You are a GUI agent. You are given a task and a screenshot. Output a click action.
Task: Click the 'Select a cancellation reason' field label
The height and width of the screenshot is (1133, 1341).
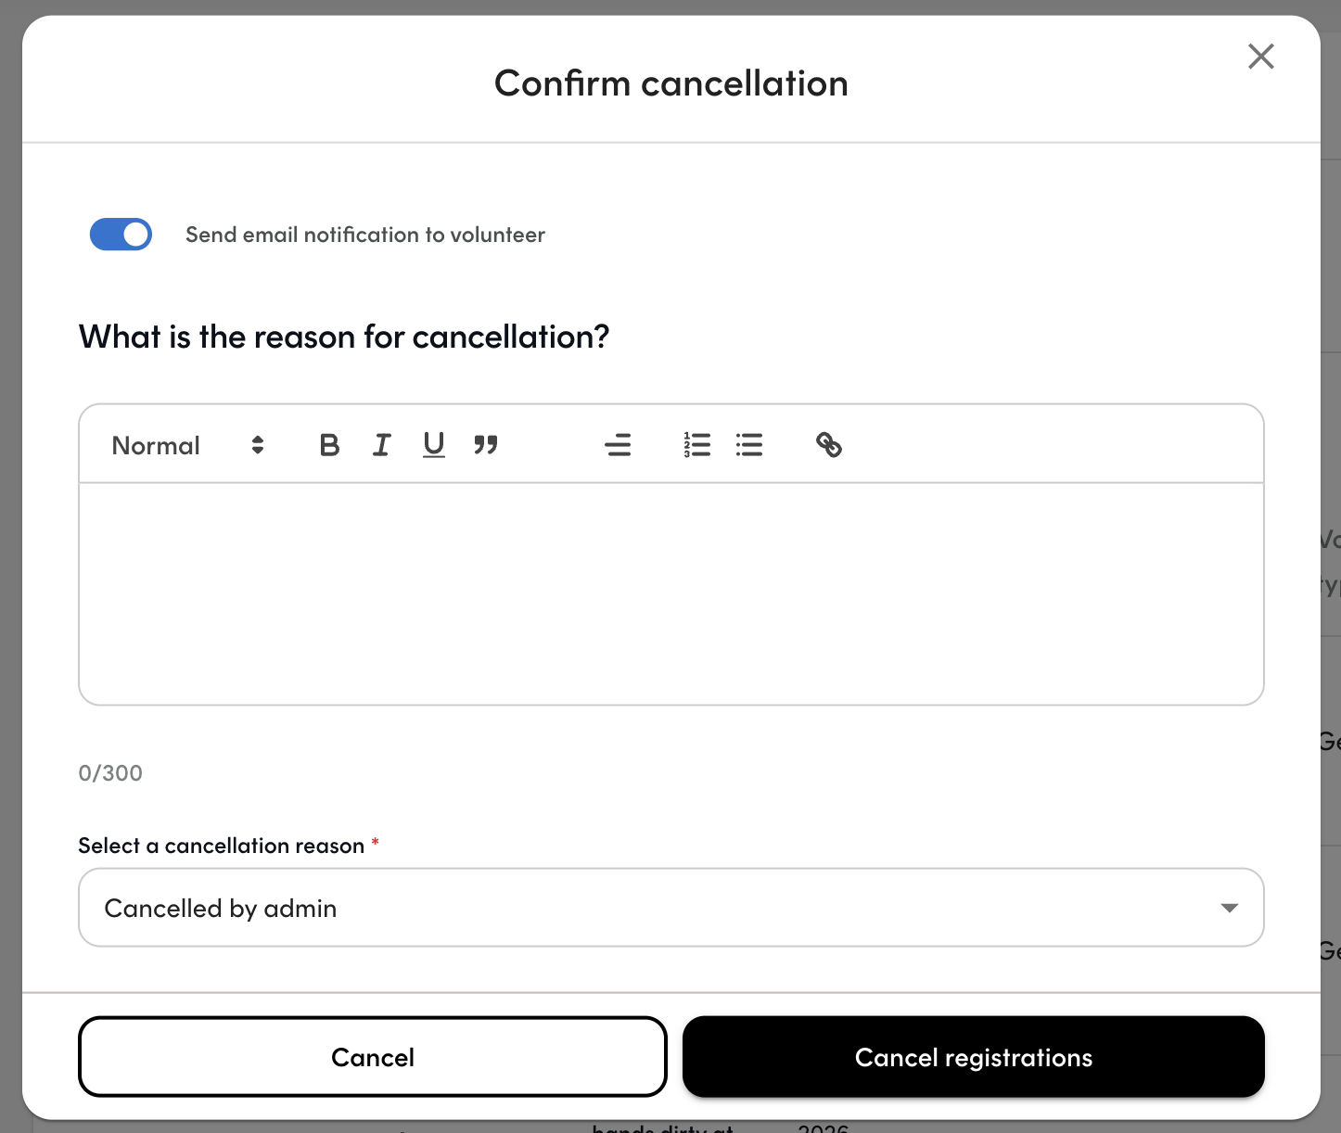click(x=222, y=846)
